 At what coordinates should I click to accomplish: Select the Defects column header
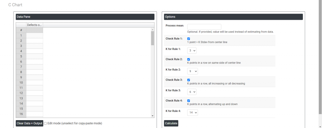[35, 25]
